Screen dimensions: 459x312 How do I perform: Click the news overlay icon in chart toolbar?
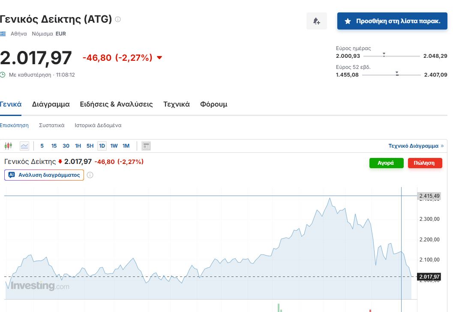[146, 146]
